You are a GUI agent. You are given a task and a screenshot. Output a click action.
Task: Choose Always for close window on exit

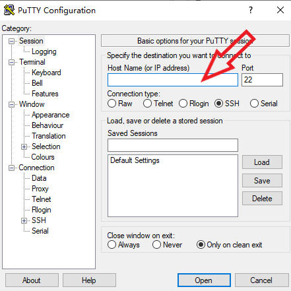point(123,245)
